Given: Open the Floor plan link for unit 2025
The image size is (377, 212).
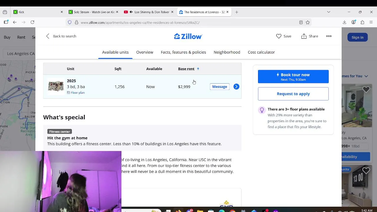Looking at the screenshot, I should click(x=76, y=92).
